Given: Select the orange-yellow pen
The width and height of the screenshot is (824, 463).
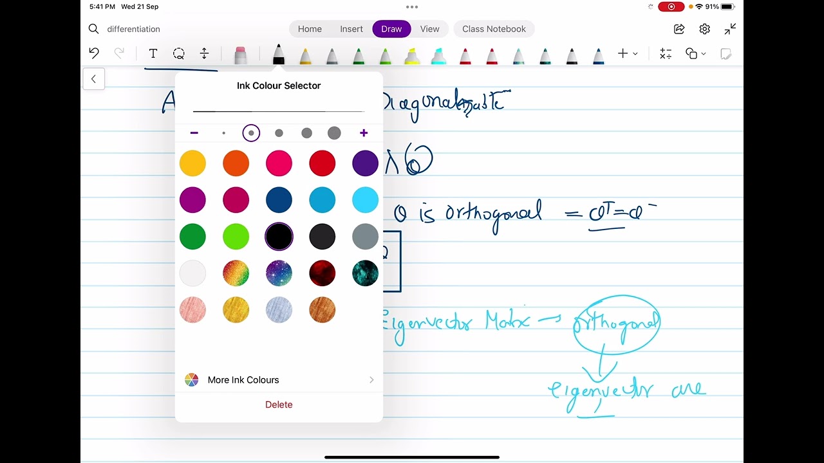Looking at the screenshot, I should [x=305, y=55].
